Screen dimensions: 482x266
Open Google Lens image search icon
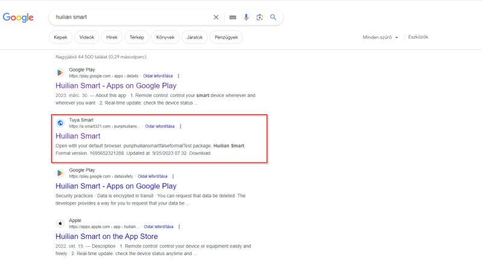point(260,17)
